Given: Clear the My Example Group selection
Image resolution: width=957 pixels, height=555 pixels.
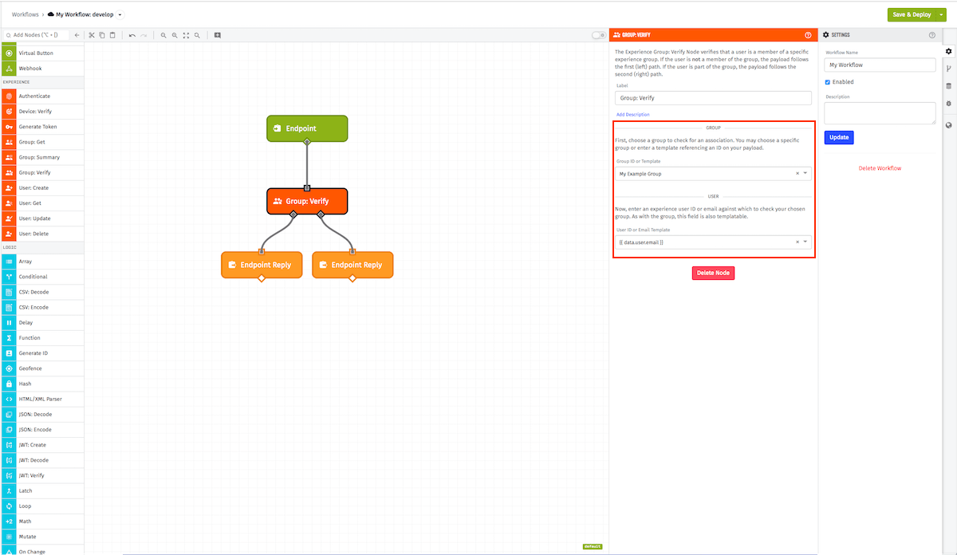Looking at the screenshot, I should click(x=797, y=174).
